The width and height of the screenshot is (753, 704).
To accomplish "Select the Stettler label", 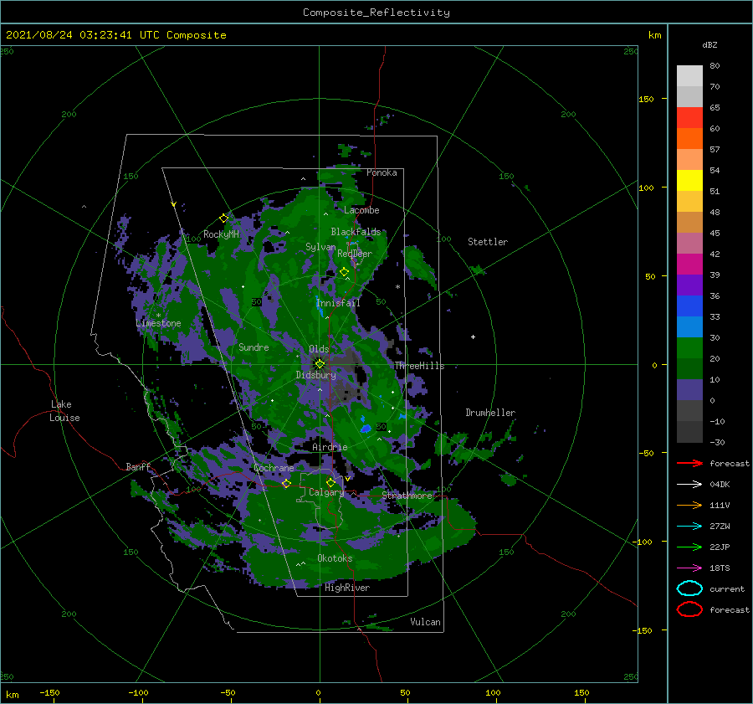I will (488, 242).
